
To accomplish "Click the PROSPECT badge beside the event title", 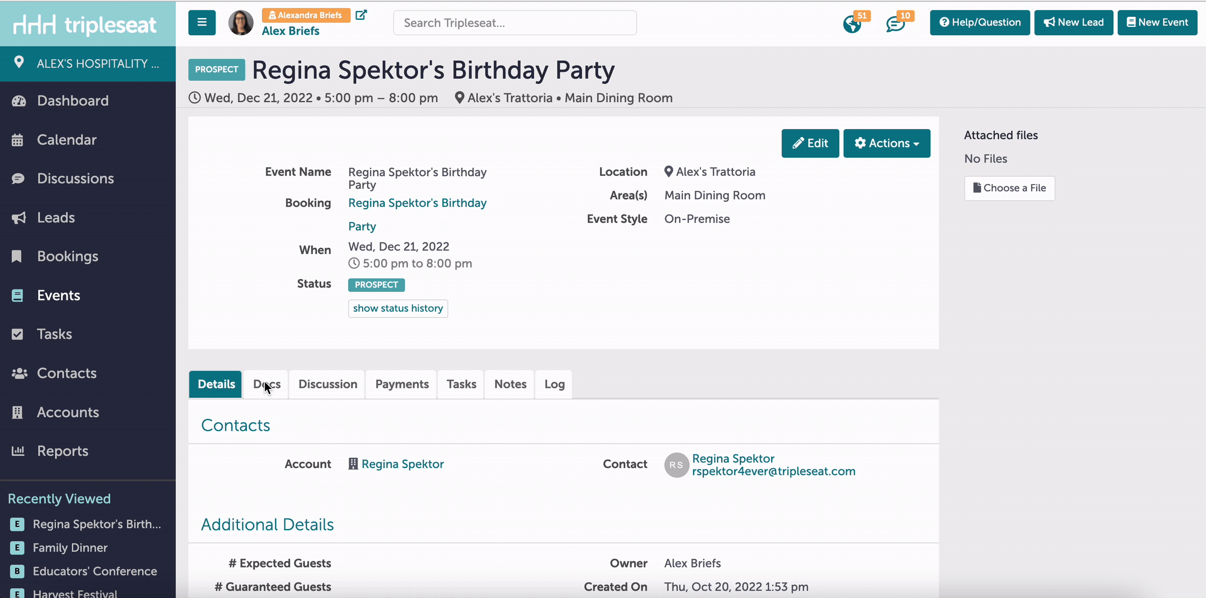I will coord(217,70).
